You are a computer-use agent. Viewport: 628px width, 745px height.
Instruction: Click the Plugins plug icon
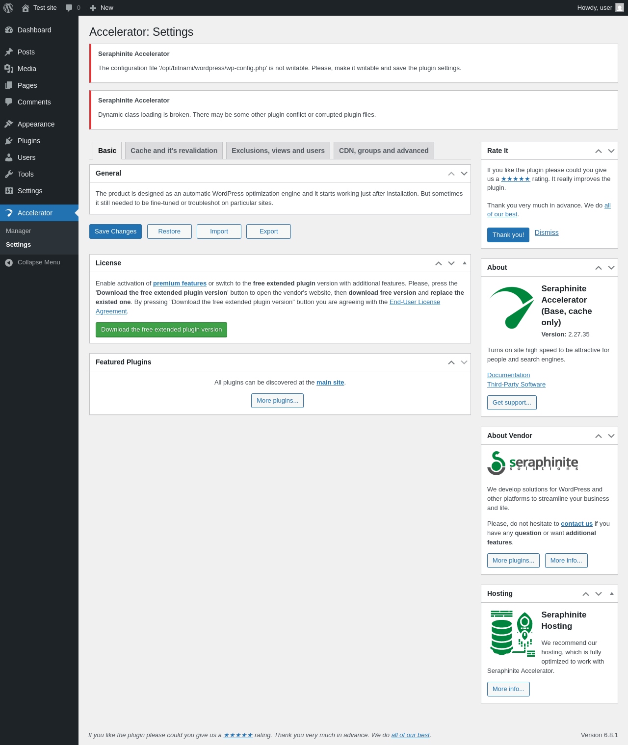click(x=9, y=141)
